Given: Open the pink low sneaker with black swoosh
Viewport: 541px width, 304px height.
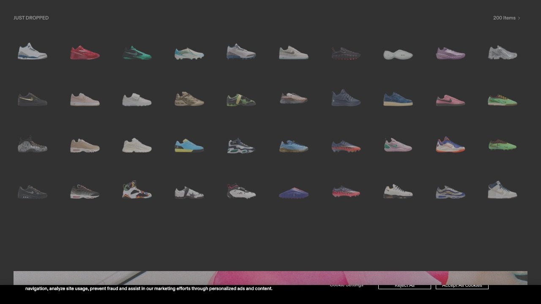Looking at the screenshot, I should tap(450, 100).
